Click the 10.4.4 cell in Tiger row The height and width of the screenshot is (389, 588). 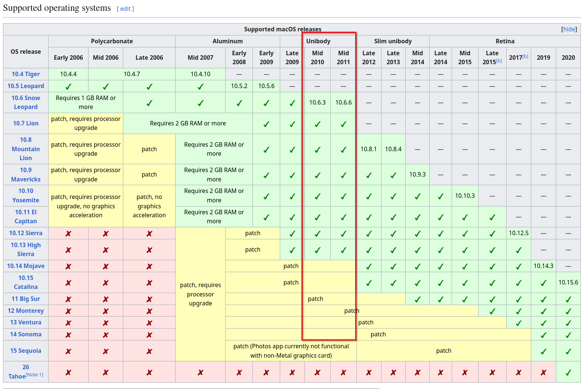tap(68, 74)
